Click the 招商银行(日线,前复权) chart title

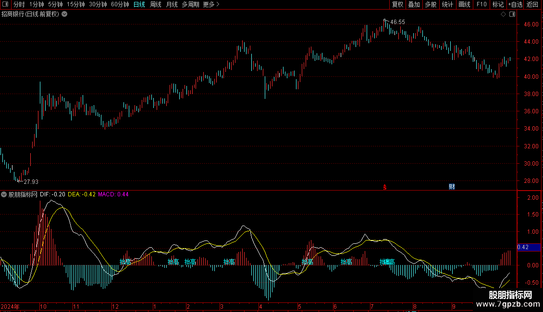point(30,14)
